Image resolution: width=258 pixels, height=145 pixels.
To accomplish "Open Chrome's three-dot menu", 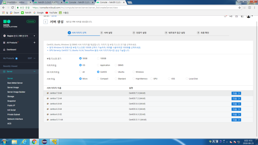I will (x=255, y=8).
